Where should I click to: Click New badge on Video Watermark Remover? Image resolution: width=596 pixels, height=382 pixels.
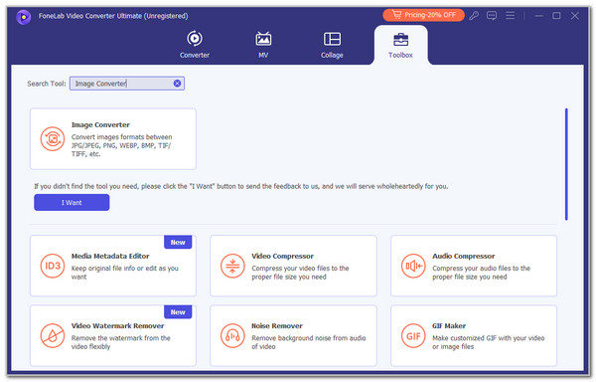click(x=178, y=312)
